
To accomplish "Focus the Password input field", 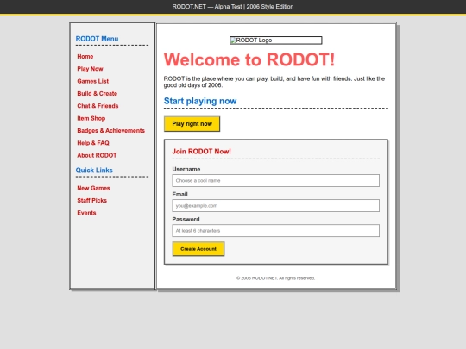I will pos(276,231).
